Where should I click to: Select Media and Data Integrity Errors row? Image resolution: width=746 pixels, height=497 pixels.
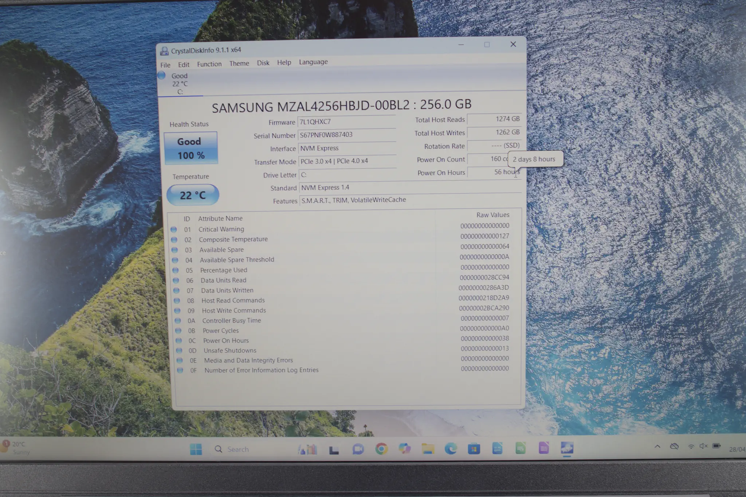[343, 359]
